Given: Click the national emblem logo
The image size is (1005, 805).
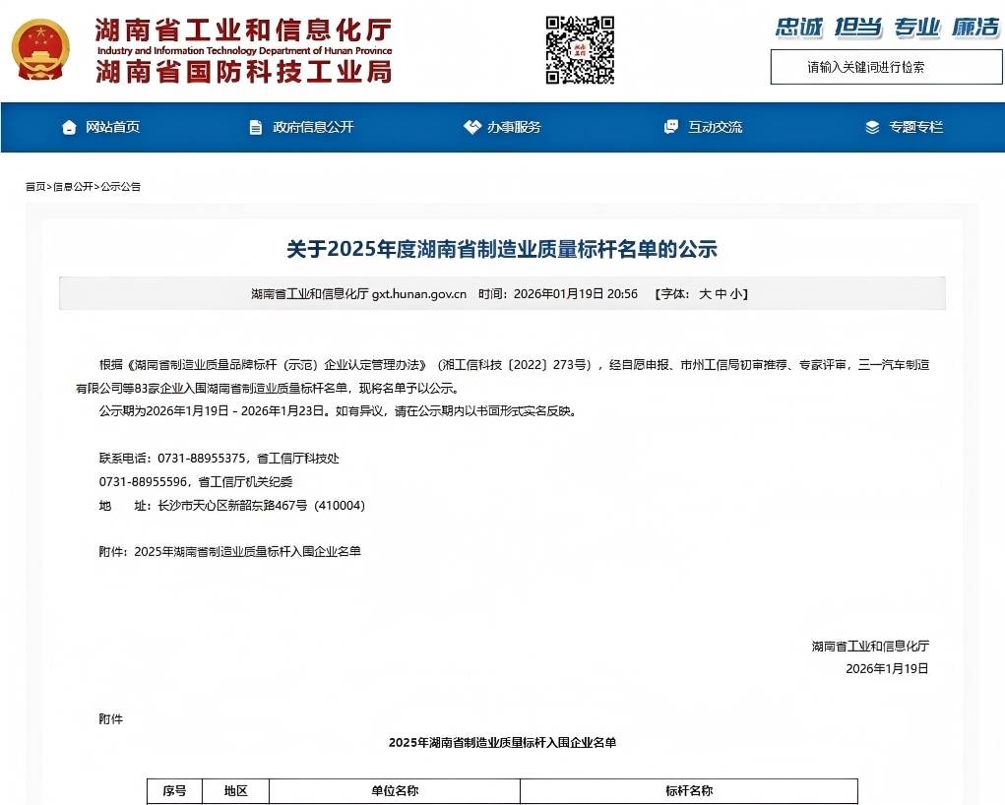Looking at the screenshot, I should 41,49.
